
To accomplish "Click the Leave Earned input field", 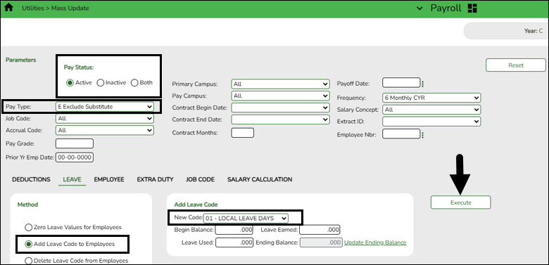I will (x=320, y=230).
